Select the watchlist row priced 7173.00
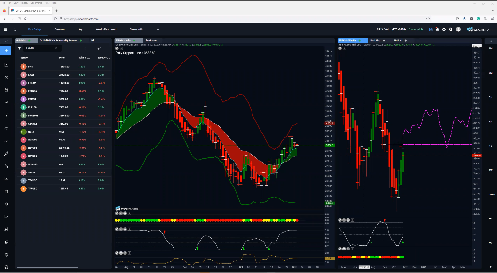 click(x=64, y=107)
